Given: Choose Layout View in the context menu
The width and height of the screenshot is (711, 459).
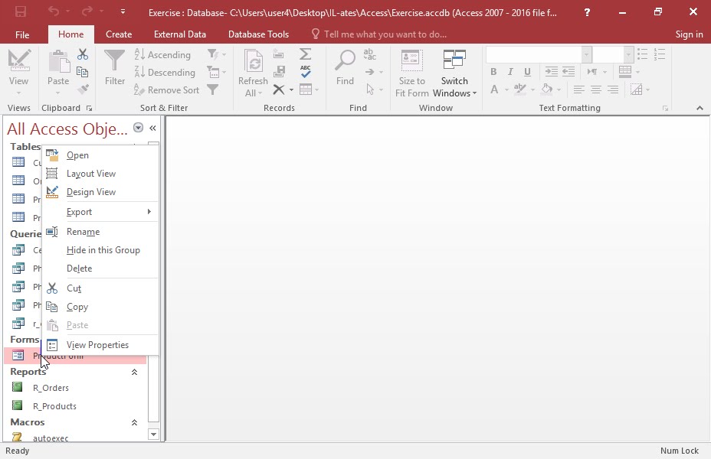Looking at the screenshot, I should tap(100, 174).
